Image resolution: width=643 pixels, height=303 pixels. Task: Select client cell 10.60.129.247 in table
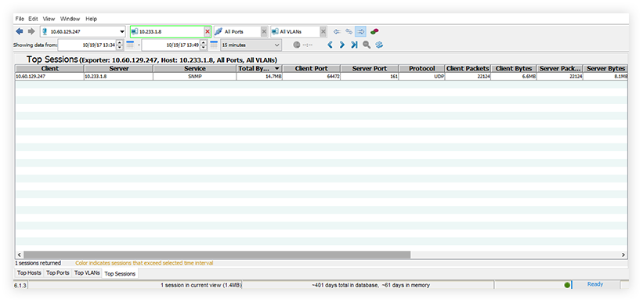[49, 76]
